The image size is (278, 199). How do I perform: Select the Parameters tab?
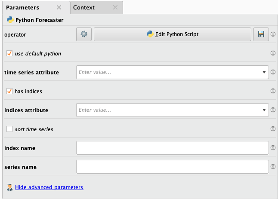point(23,8)
